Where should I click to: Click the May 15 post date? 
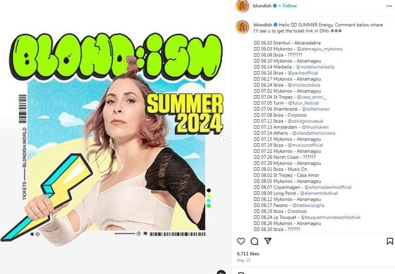(x=243, y=262)
